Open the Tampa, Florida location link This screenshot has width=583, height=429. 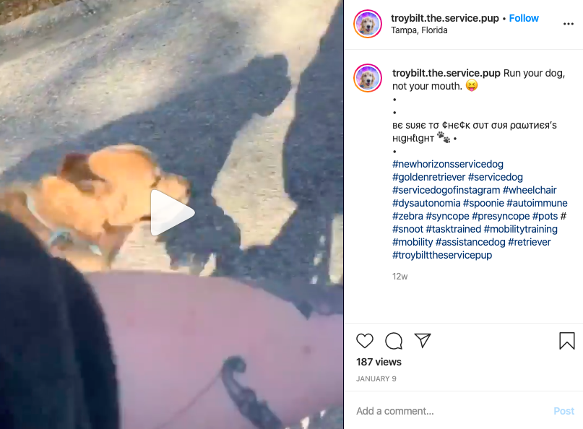click(x=419, y=30)
